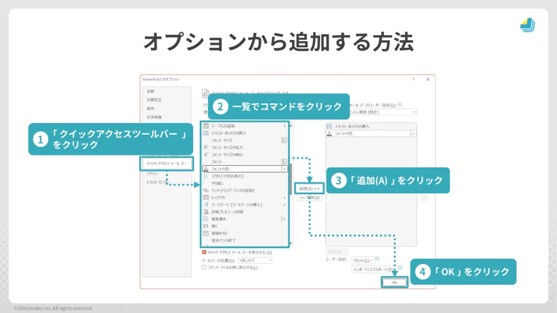This screenshot has width=557, height=313.
Task: Click the green マクロ play icon
Action: click(206, 176)
